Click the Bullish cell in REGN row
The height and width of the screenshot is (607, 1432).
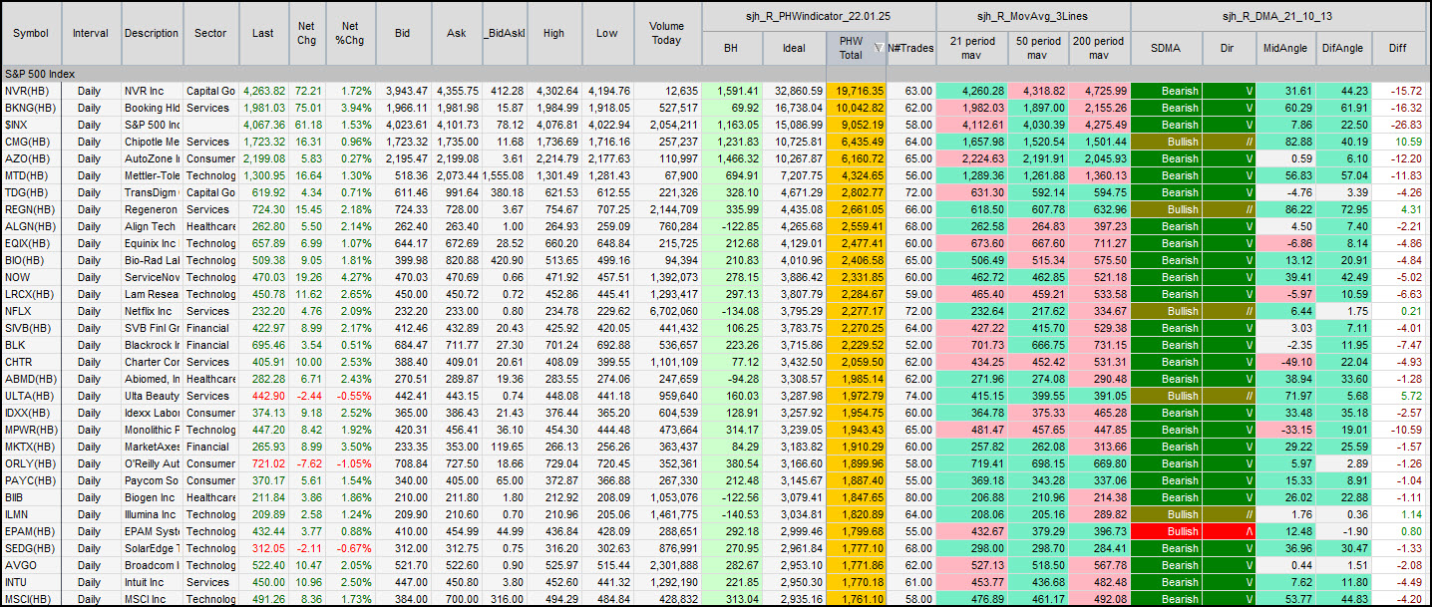point(1166,209)
